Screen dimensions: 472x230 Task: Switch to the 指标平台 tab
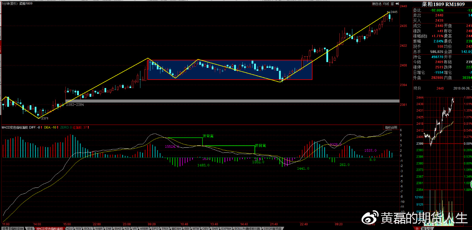pyautogui.click(x=17, y=228)
